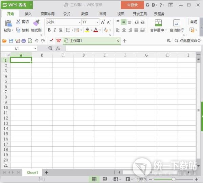Apply borders with the border icon
This screenshot has height=183, width=203.
click(x=68, y=30)
